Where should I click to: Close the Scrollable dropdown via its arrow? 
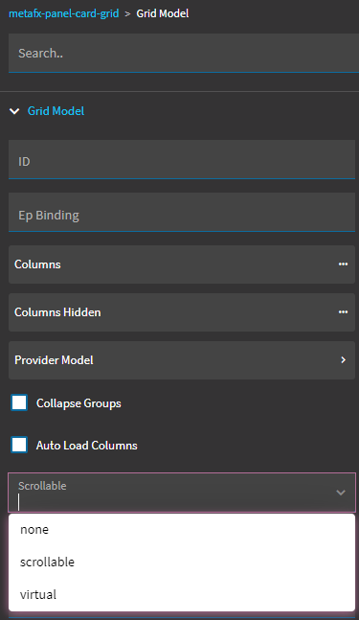(341, 493)
